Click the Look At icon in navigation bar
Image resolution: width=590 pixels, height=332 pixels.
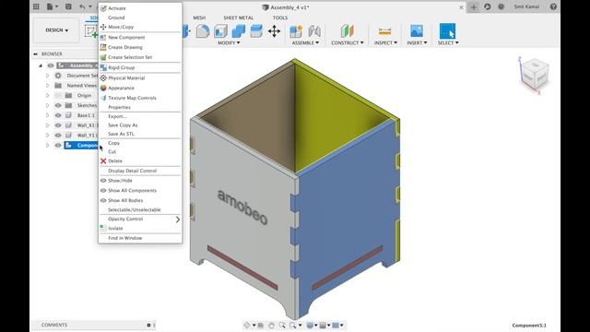coord(260,325)
